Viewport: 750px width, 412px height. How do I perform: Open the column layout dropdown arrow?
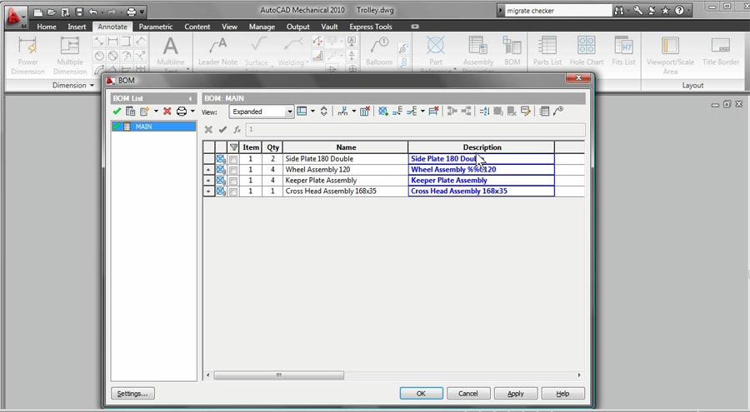pyautogui.click(x=312, y=112)
